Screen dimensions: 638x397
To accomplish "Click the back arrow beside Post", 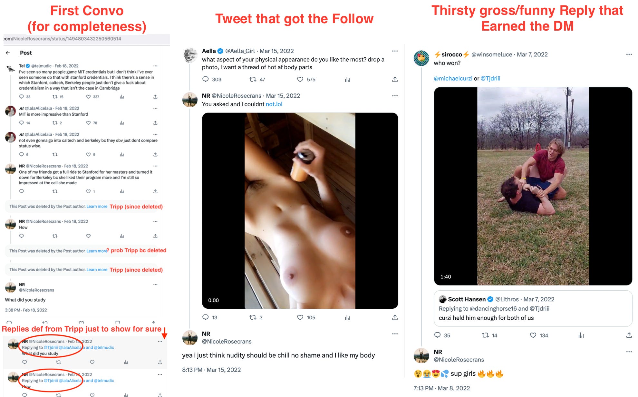I will [8, 53].
